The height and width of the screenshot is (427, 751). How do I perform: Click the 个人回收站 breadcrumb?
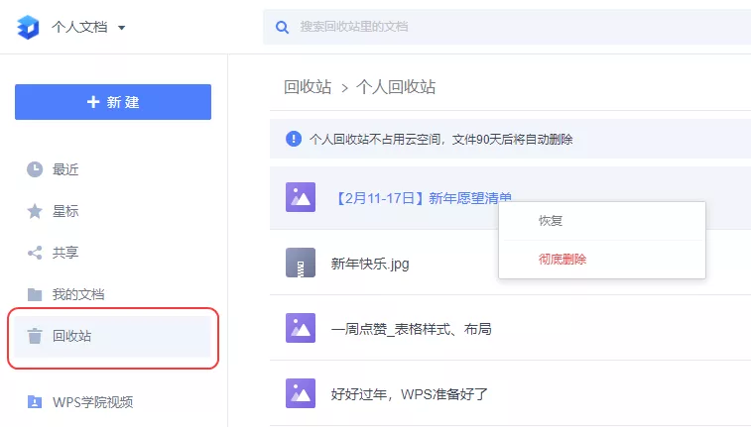(396, 87)
